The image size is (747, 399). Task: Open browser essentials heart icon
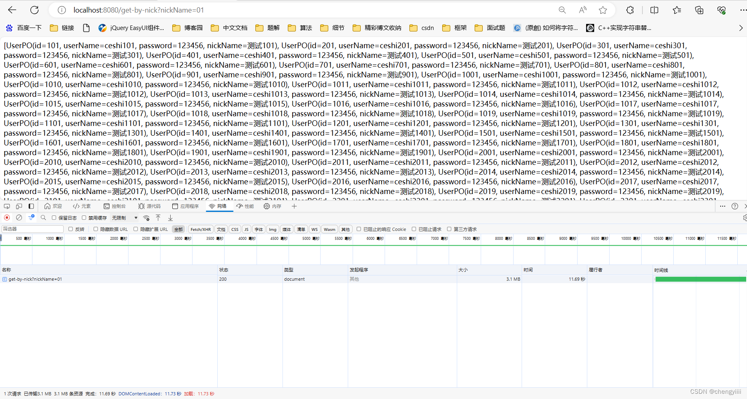[721, 10]
